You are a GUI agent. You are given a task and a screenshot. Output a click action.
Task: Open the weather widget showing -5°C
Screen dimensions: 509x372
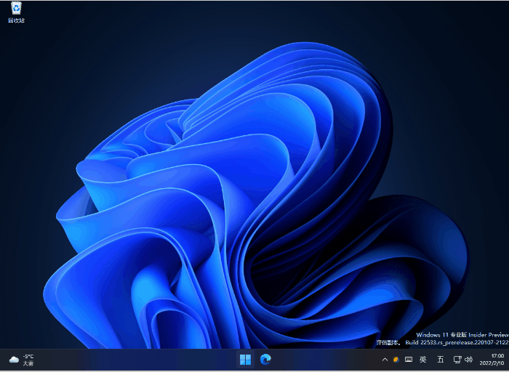21,360
